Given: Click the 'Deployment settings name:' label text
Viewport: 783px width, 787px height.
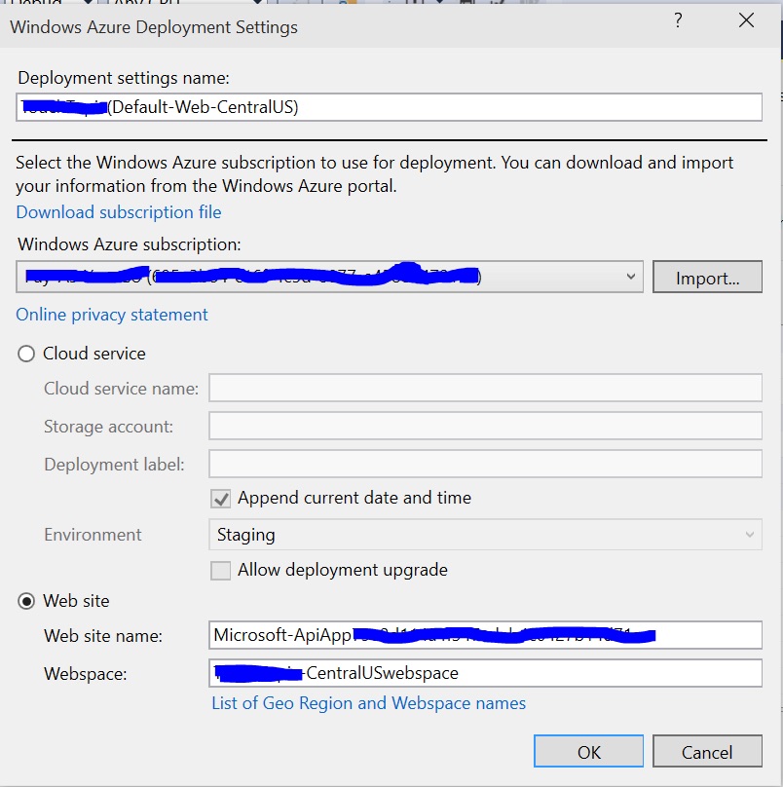Looking at the screenshot, I should point(124,78).
